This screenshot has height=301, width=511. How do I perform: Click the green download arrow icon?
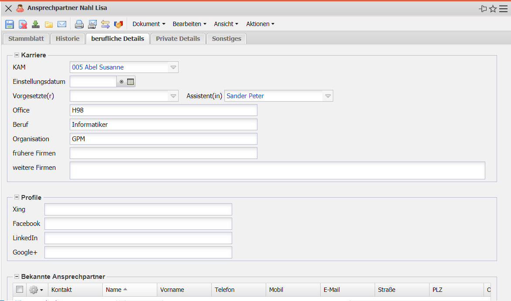(36, 24)
